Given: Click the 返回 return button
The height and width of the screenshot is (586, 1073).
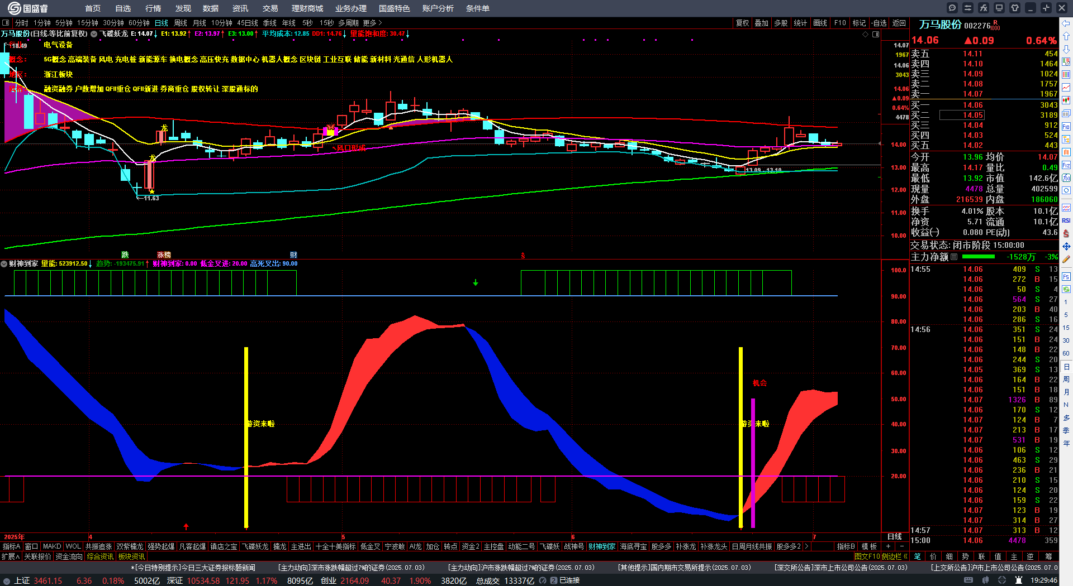Looking at the screenshot, I should click(899, 23).
